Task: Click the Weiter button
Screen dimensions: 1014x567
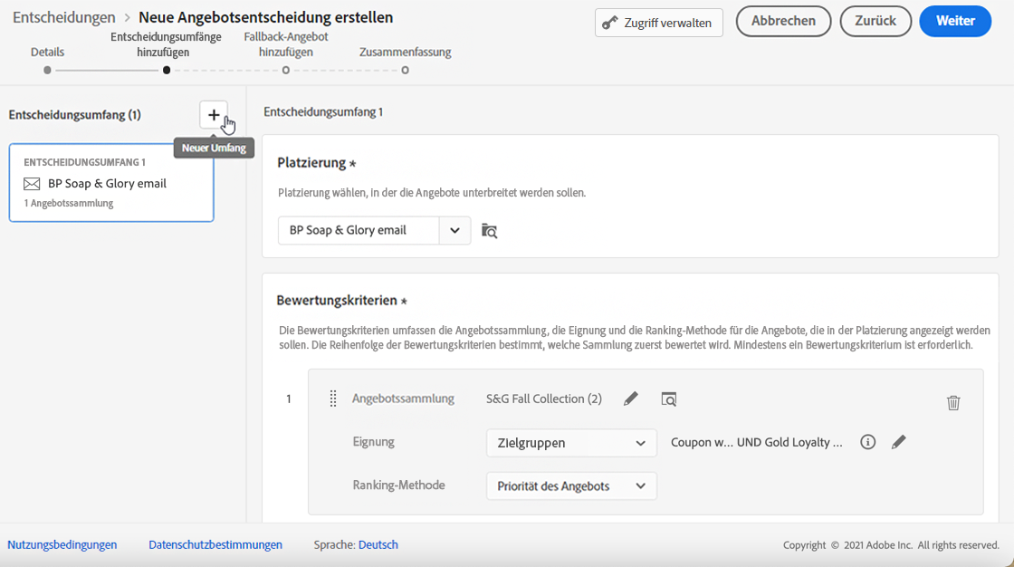Action: coord(955,21)
